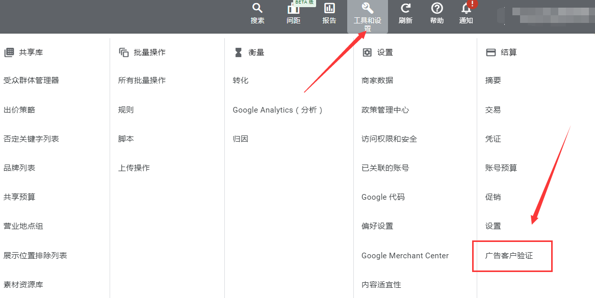Image resolution: width=595 pixels, height=298 pixels.
Task: Click the 工具和设置 wrench icon
Action: 367,14
